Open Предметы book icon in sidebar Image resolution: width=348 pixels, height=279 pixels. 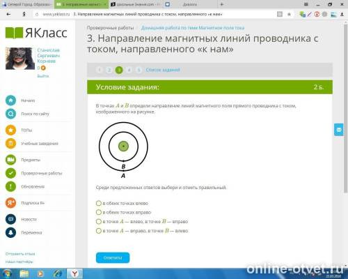pos(10,160)
